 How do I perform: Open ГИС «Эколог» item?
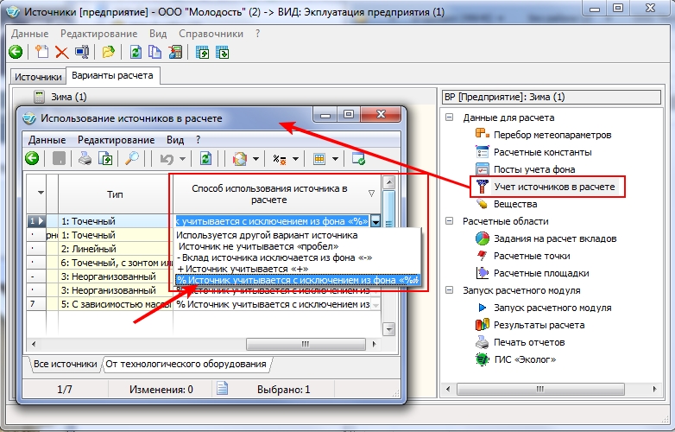[x=525, y=359]
